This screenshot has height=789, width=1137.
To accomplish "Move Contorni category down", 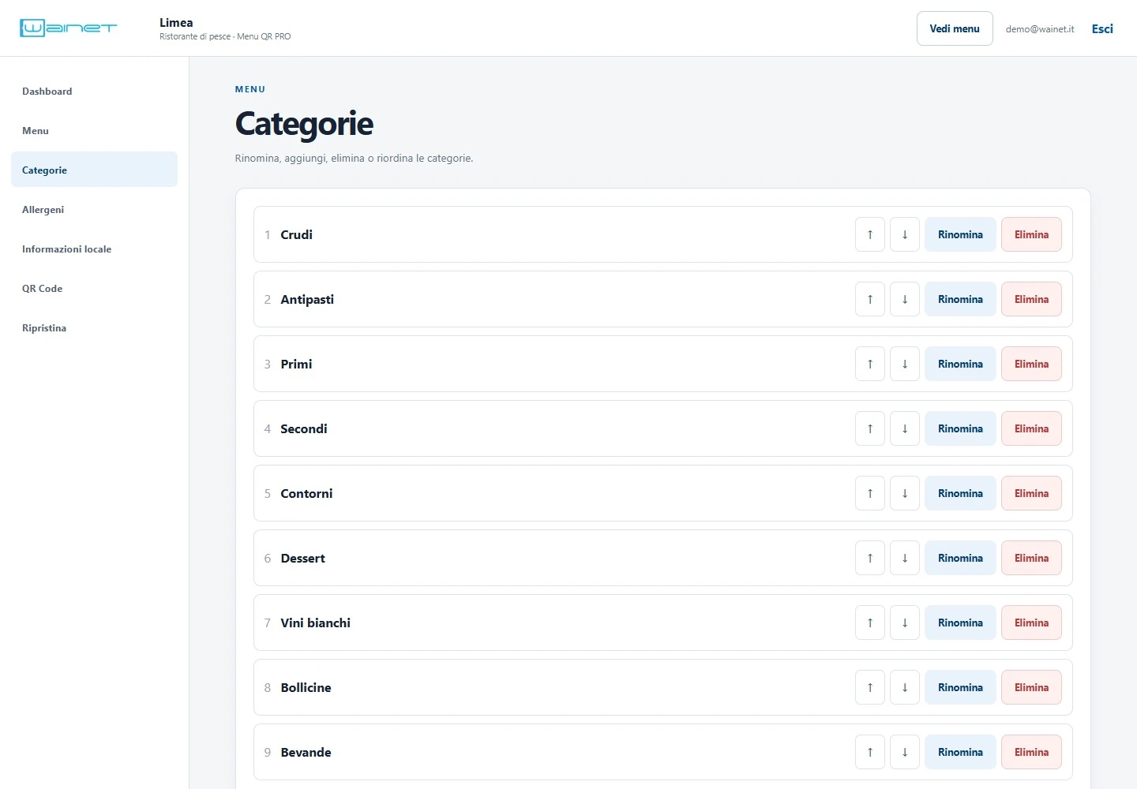I will [905, 493].
